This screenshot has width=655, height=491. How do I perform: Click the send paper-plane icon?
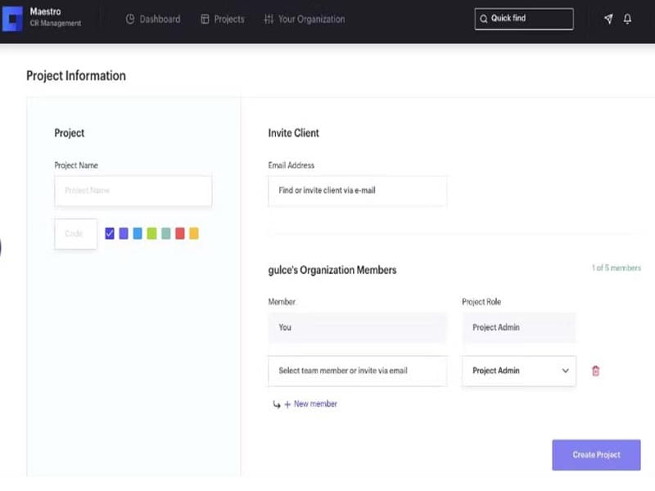(608, 19)
